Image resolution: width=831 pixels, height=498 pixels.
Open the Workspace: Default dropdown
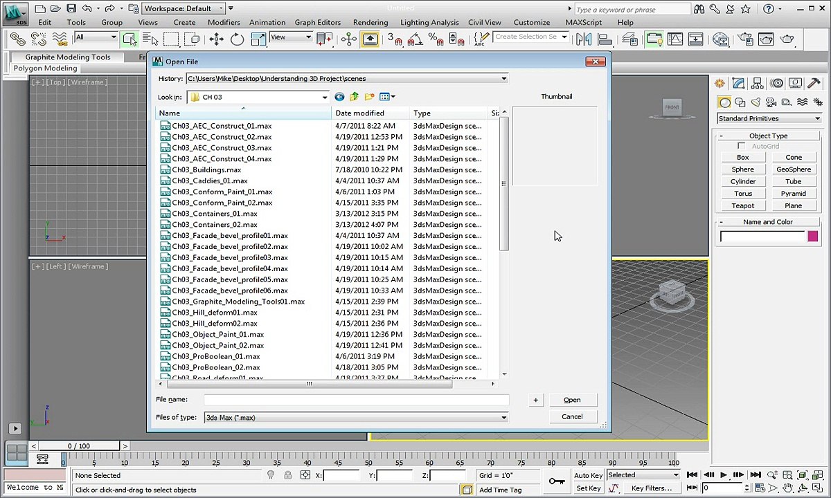pos(184,8)
